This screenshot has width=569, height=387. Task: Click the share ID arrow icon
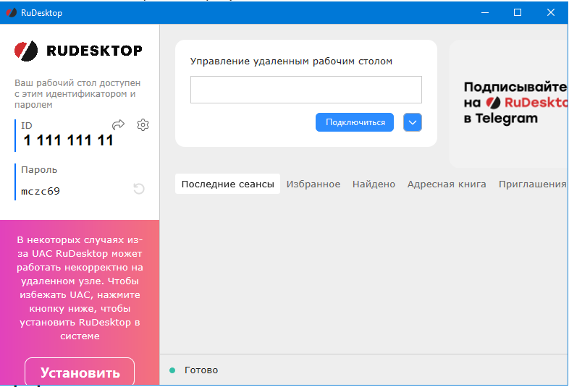[119, 125]
